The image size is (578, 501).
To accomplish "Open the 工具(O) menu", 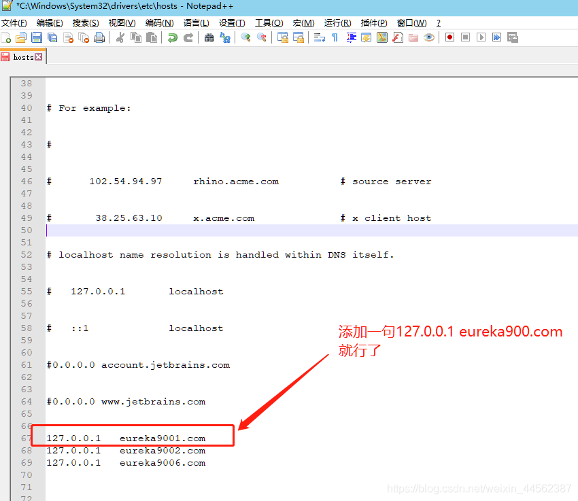I will click(x=269, y=23).
